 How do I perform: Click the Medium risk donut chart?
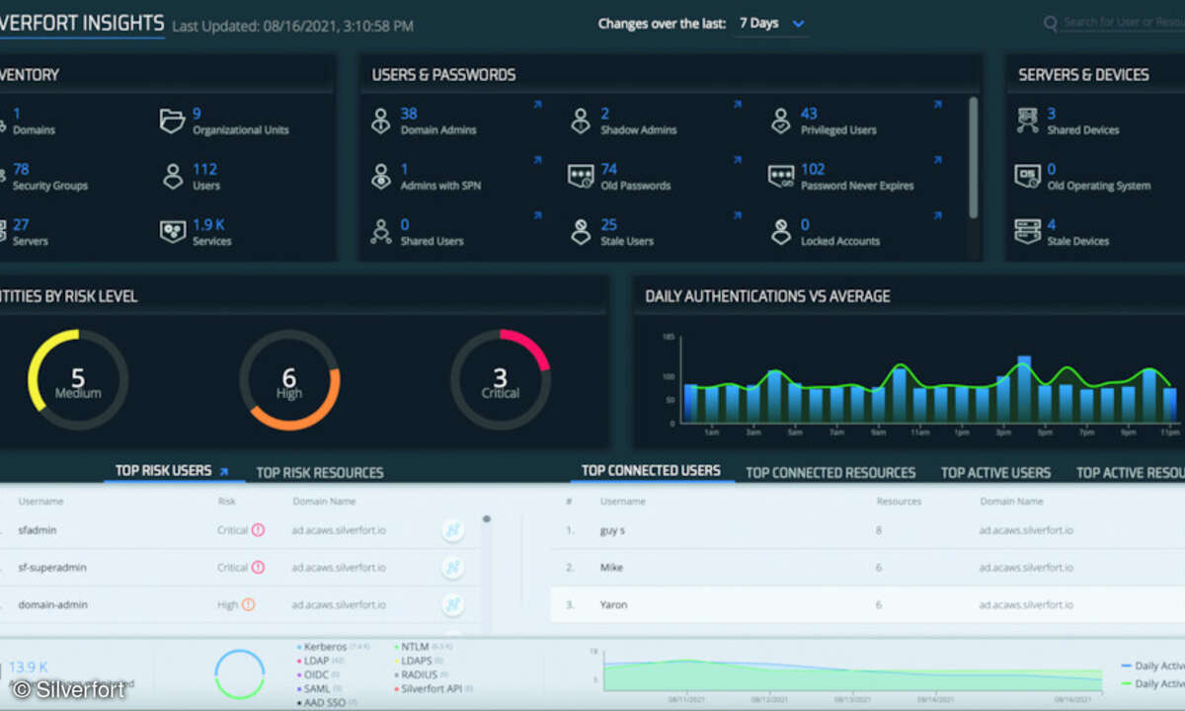tap(78, 380)
